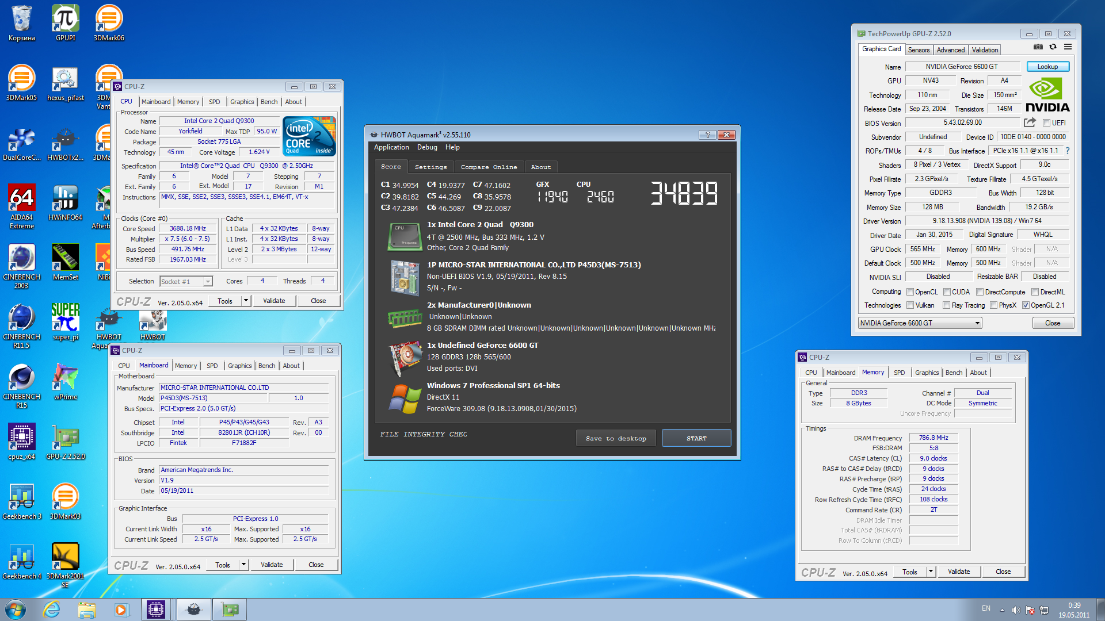Switch to Compare Online tab in Aquamark
The image size is (1105, 621).
click(x=489, y=167)
